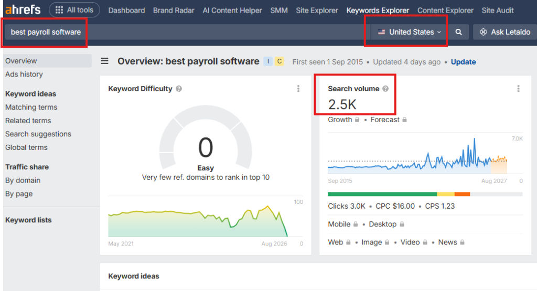
Task: Click the Keyword ideas section heading
Action: (134, 276)
